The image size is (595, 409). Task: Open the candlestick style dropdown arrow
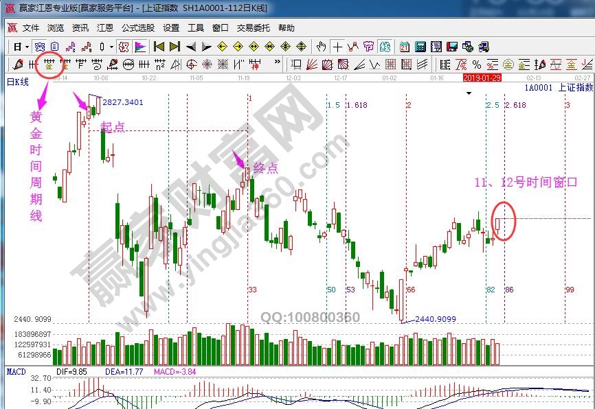click(112, 47)
